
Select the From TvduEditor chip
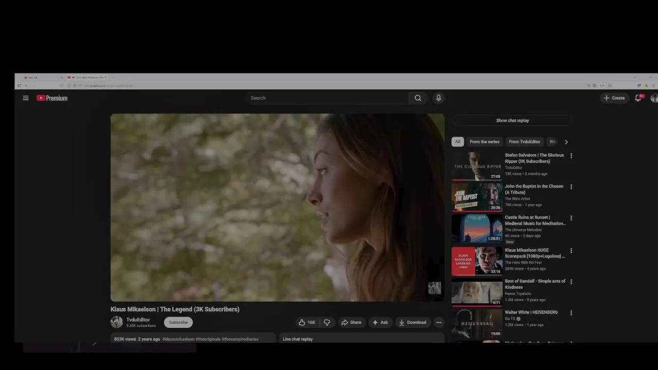[x=524, y=142]
